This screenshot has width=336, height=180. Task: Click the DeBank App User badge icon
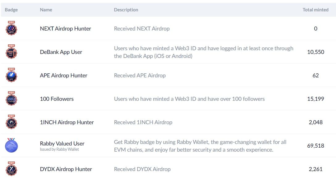point(11,52)
